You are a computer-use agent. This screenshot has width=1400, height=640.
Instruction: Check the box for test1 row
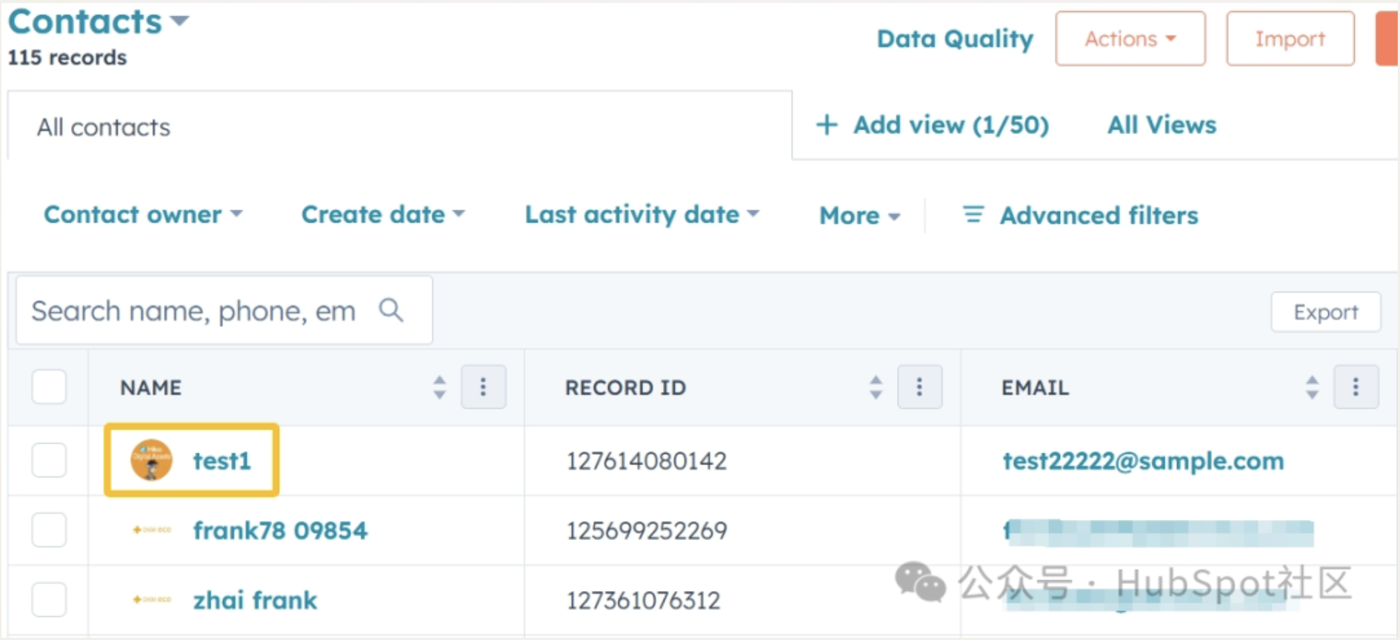coord(49,460)
